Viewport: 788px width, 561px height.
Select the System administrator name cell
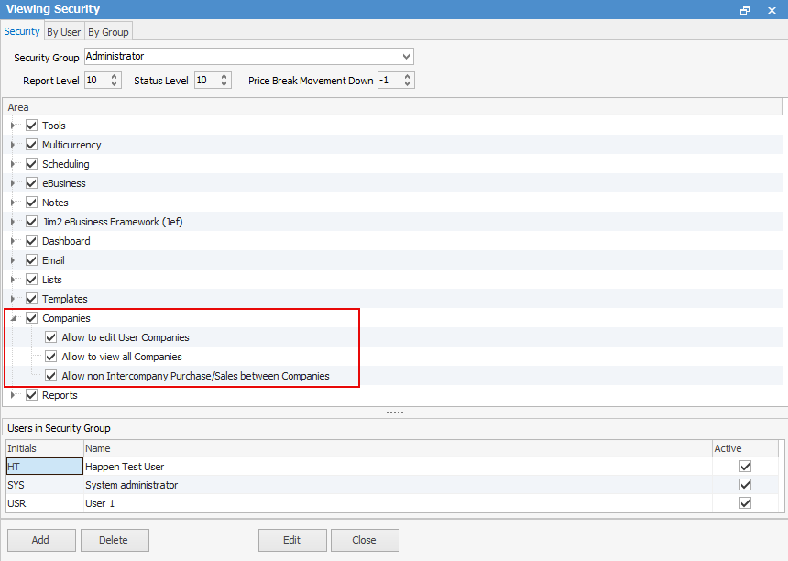click(x=398, y=485)
